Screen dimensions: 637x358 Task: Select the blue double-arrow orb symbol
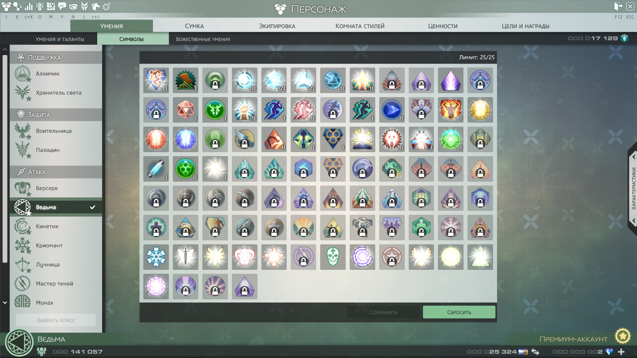[x=392, y=110]
